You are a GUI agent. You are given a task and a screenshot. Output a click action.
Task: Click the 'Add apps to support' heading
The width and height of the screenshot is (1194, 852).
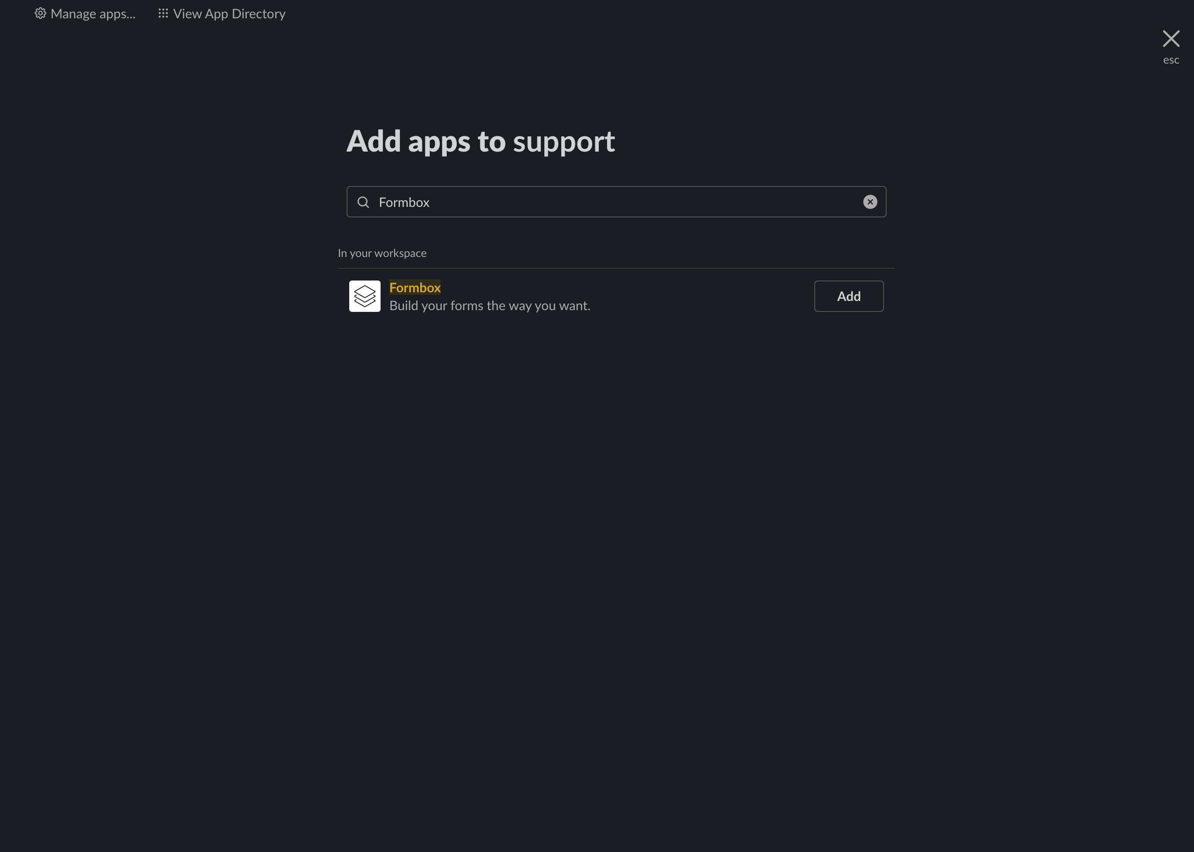(x=480, y=141)
